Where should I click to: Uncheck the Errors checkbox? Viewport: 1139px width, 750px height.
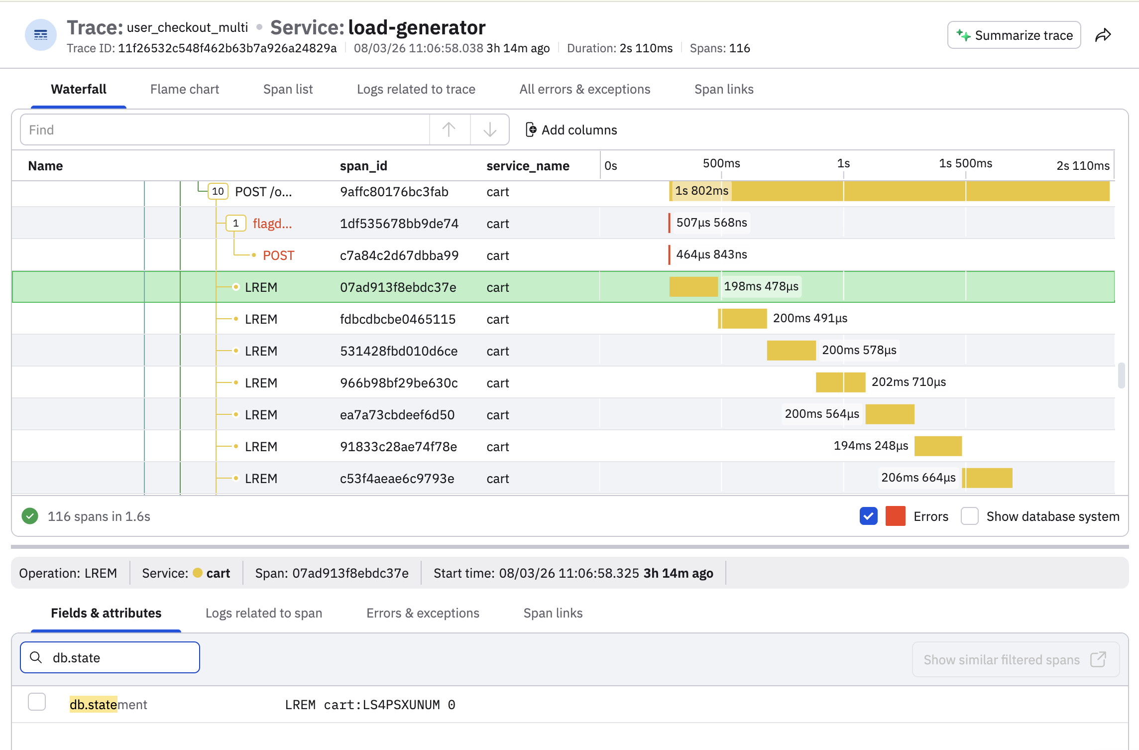pos(869,516)
